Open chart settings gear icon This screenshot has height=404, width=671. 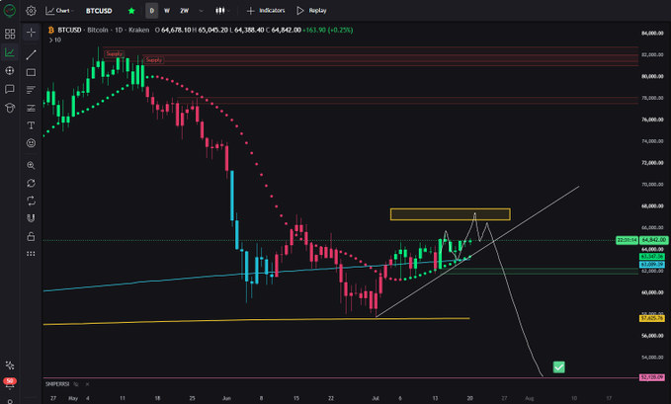click(31, 11)
